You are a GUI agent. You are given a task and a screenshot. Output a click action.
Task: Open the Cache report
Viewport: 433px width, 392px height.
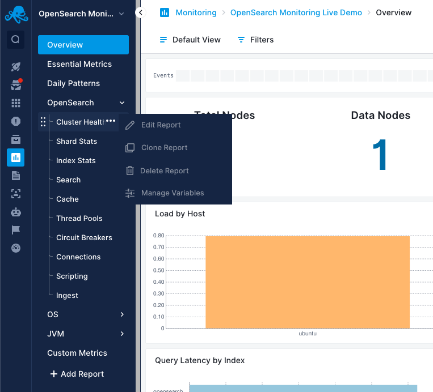click(x=68, y=199)
